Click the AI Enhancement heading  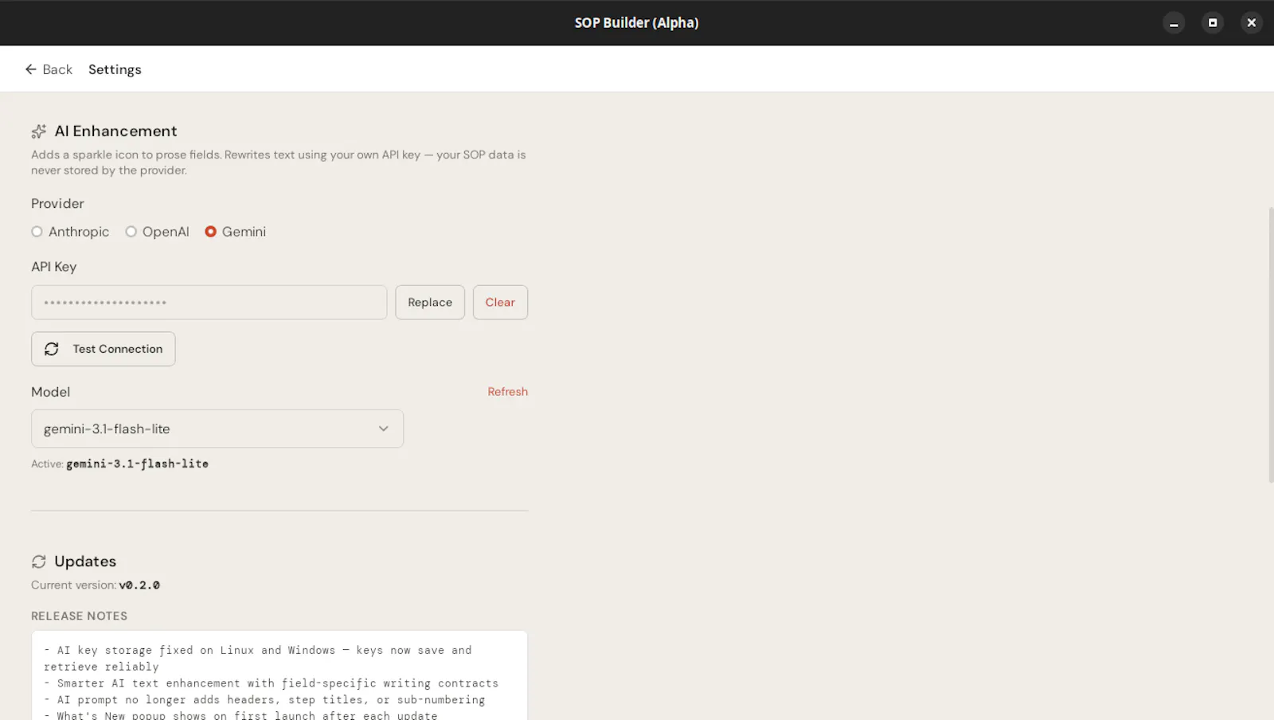[x=115, y=131]
